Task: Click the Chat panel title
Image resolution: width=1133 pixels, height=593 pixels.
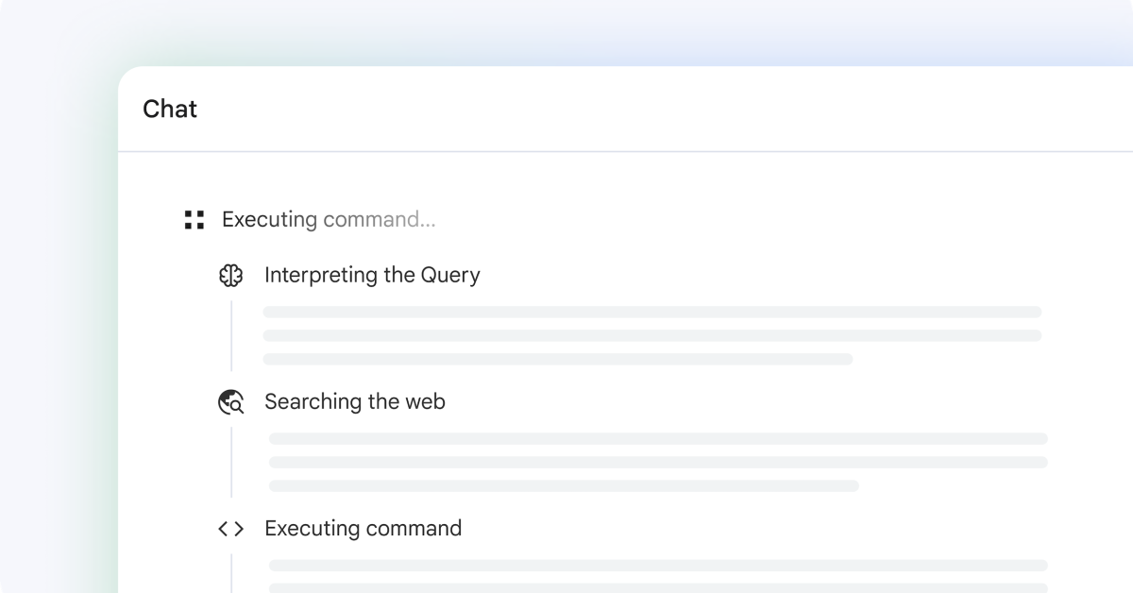Action: point(170,109)
